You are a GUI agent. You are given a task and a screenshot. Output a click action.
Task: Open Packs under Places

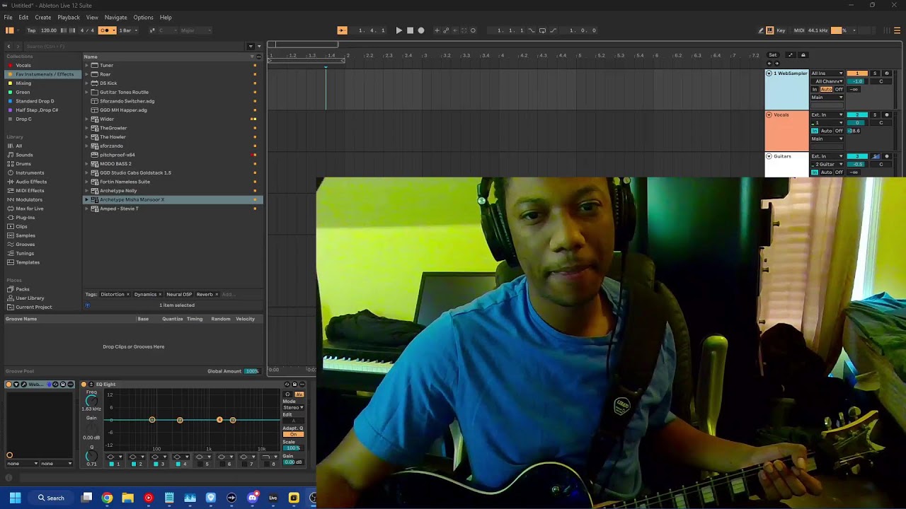(23, 289)
